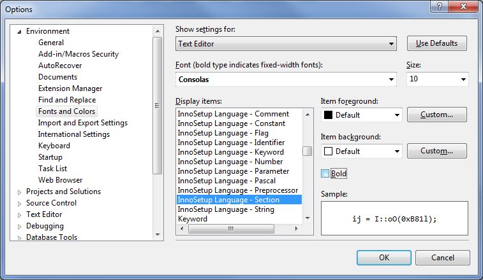Select Startup tree item

50,157
